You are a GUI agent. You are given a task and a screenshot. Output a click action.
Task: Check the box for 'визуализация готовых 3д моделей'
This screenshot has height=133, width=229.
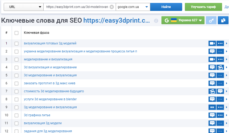click(16, 44)
